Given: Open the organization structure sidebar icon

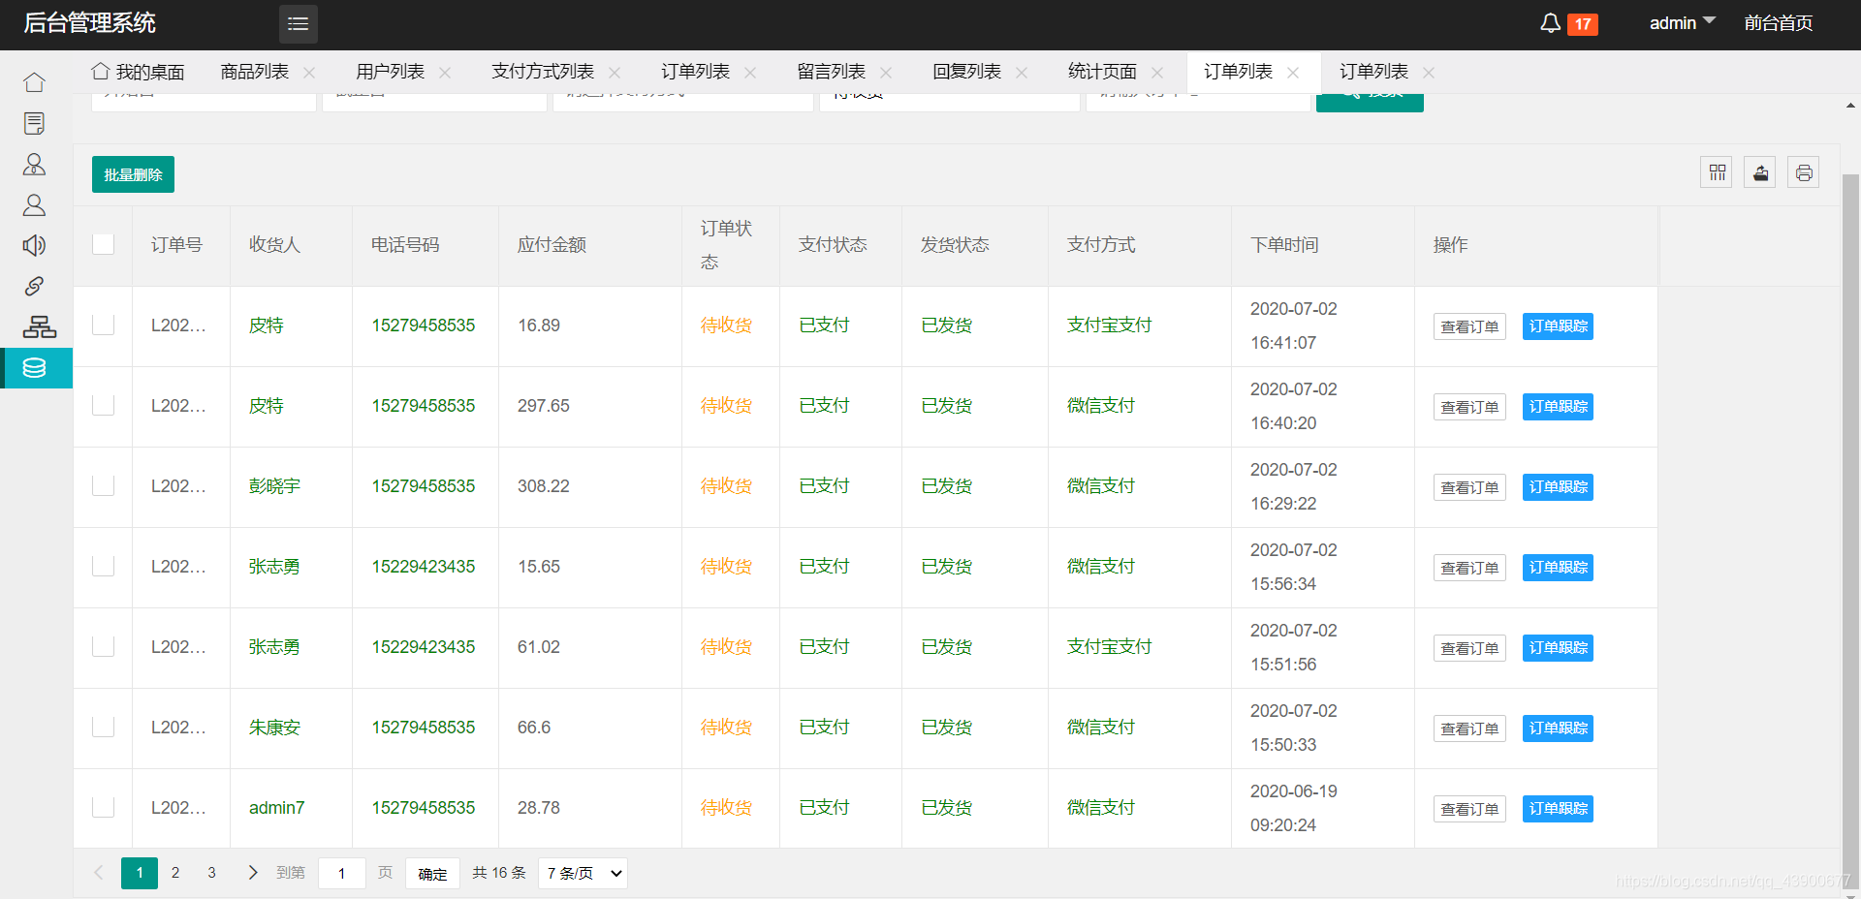Looking at the screenshot, I should coord(39,326).
